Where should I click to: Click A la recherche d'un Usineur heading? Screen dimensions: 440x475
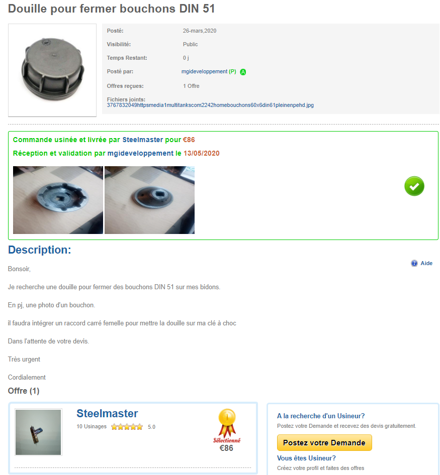click(x=321, y=416)
